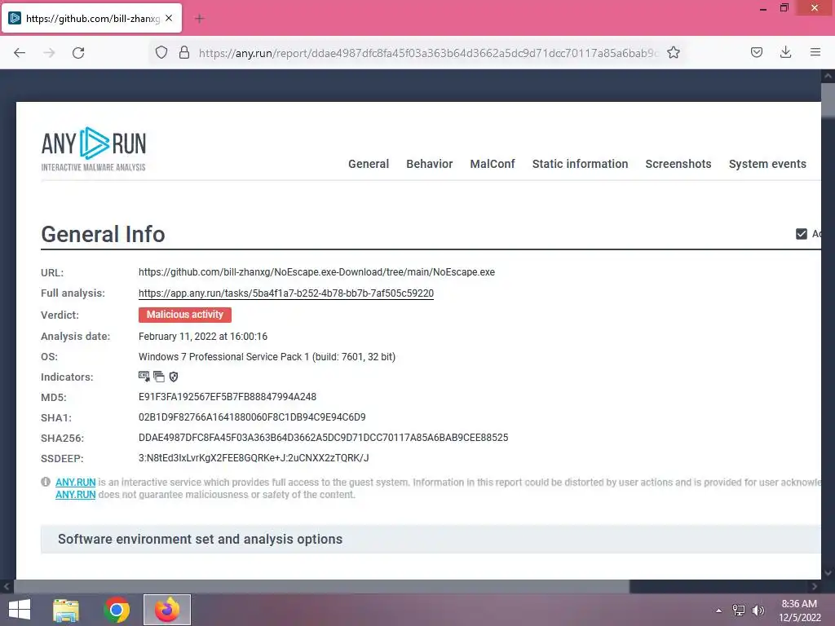Open the volume control tray icon
Viewport: 835px width, 626px height.
[758, 611]
